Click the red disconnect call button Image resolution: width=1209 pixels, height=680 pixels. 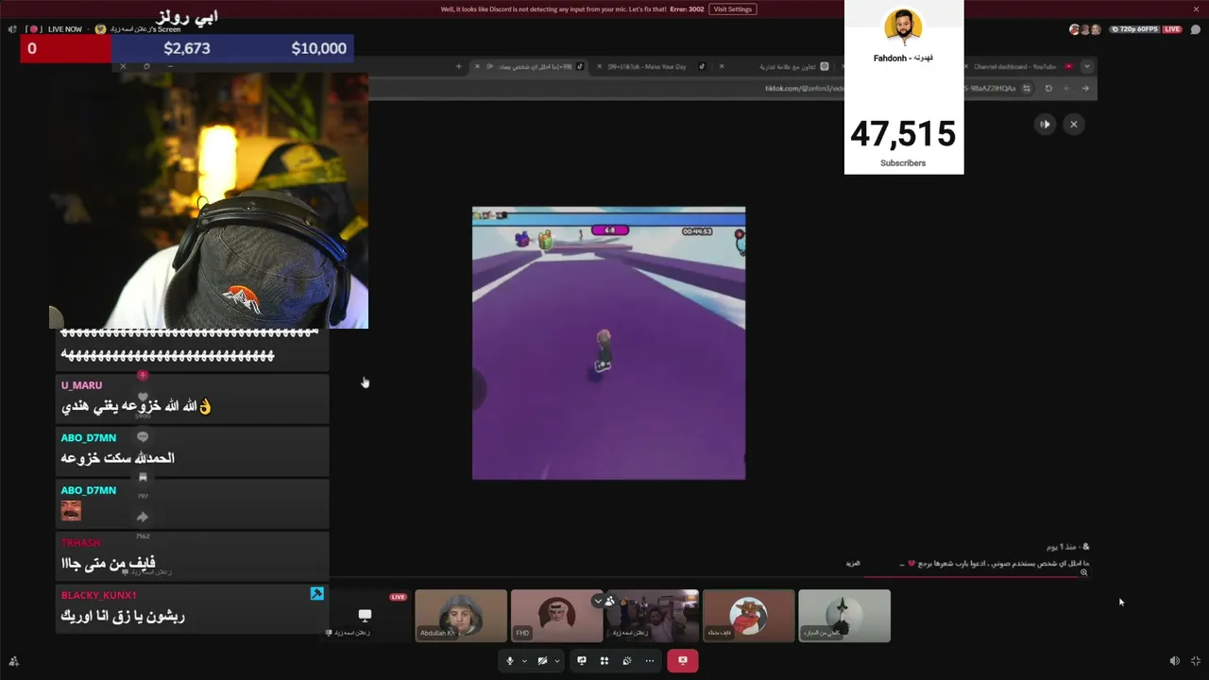click(x=682, y=661)
